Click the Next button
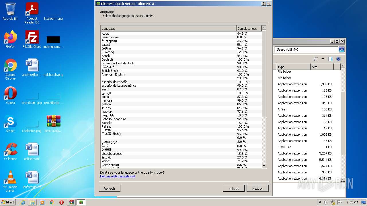The width and height of the screenshot is (367, 206). click(257, 189)
